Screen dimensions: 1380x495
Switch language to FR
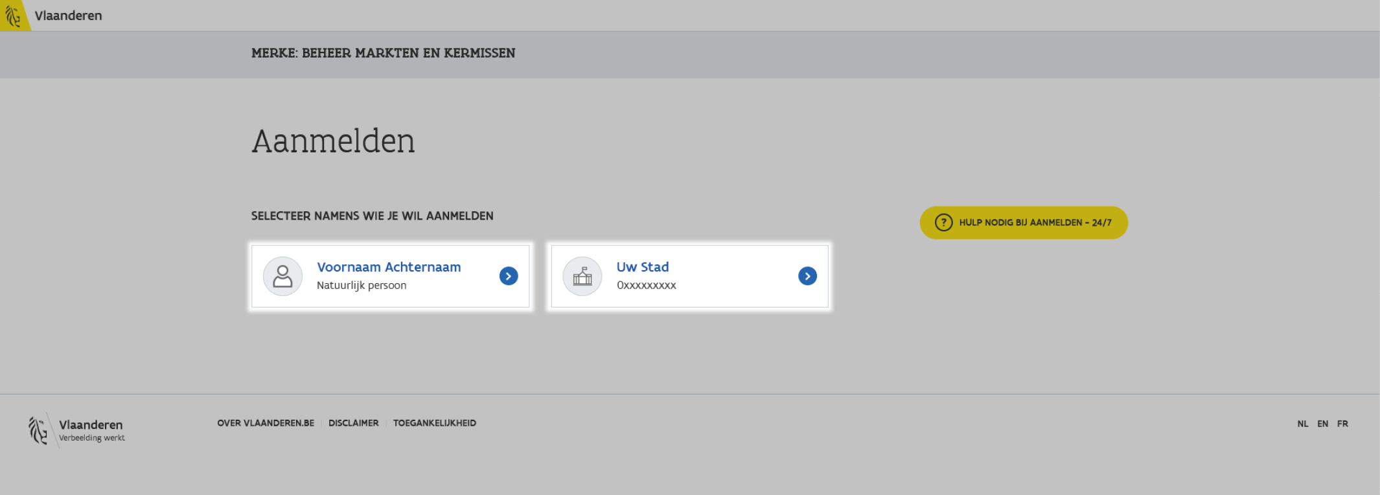pos(1342,424)
